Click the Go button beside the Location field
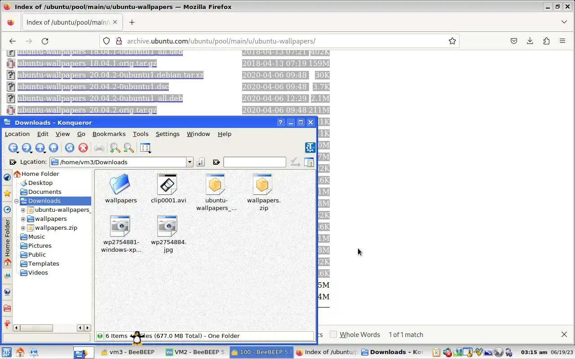Image resolution: width=575 pixels, height=359 pixels. click(200, 162)
